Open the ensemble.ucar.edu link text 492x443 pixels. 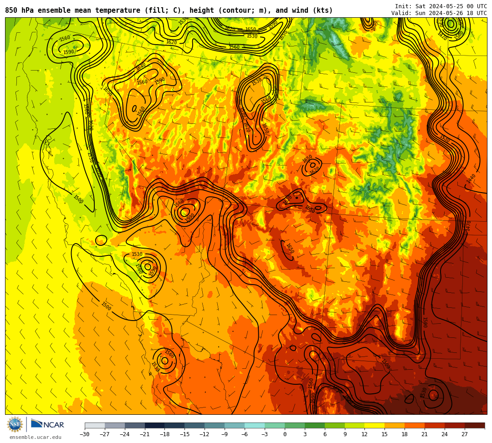(x=36, y=437)
